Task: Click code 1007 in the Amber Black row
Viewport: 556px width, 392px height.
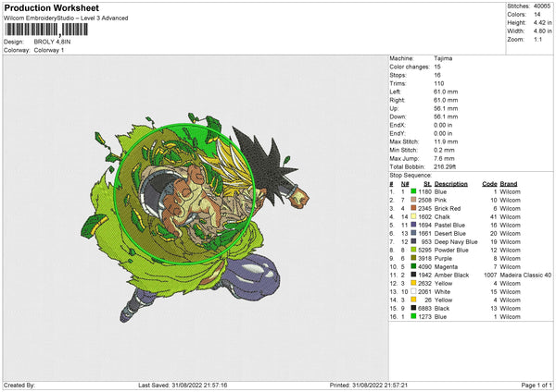Action: coord(490,275)
